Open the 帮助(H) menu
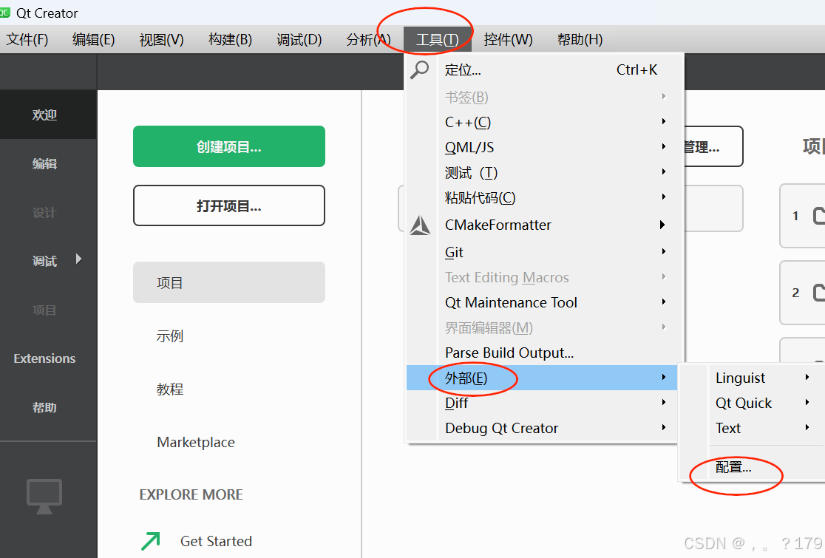 click(x=580, y=39)
